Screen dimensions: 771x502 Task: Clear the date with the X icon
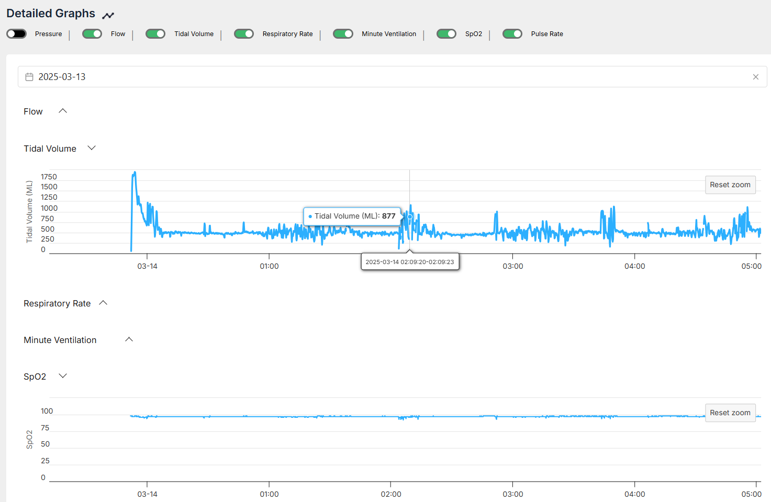click(755, 77)
